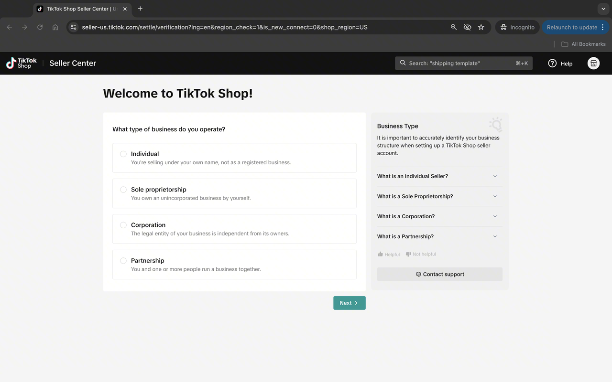
Task: Focus the shipping template search field
Action: [x=464, y=63]
